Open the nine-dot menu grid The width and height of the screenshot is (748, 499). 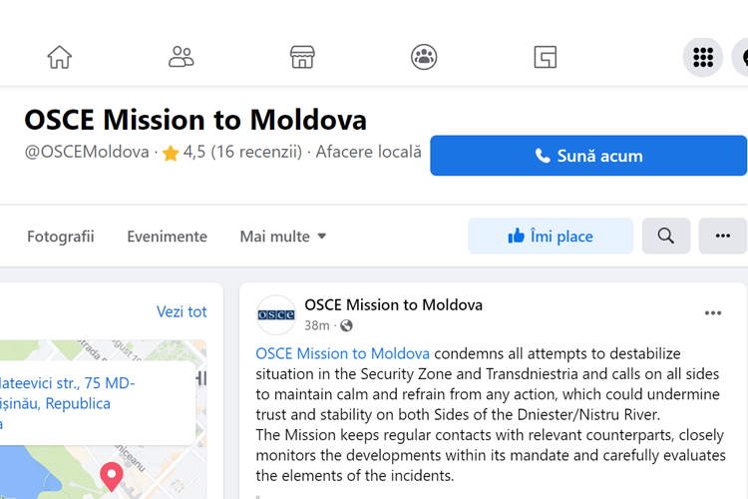pos(703,57)
